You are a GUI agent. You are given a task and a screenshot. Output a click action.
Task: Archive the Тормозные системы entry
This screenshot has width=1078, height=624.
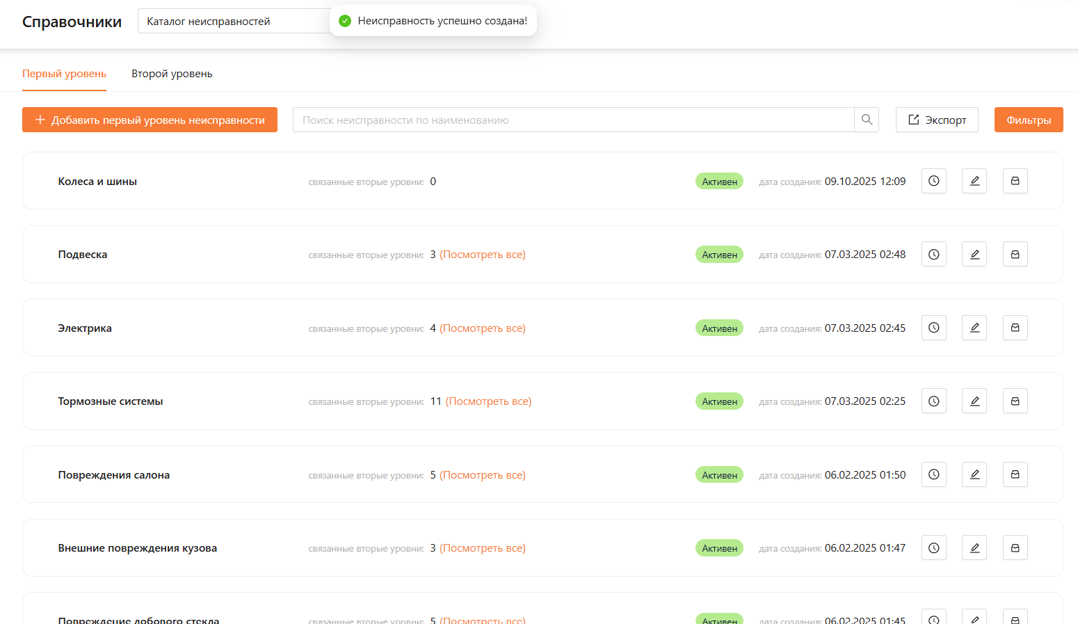(1015, 401)
